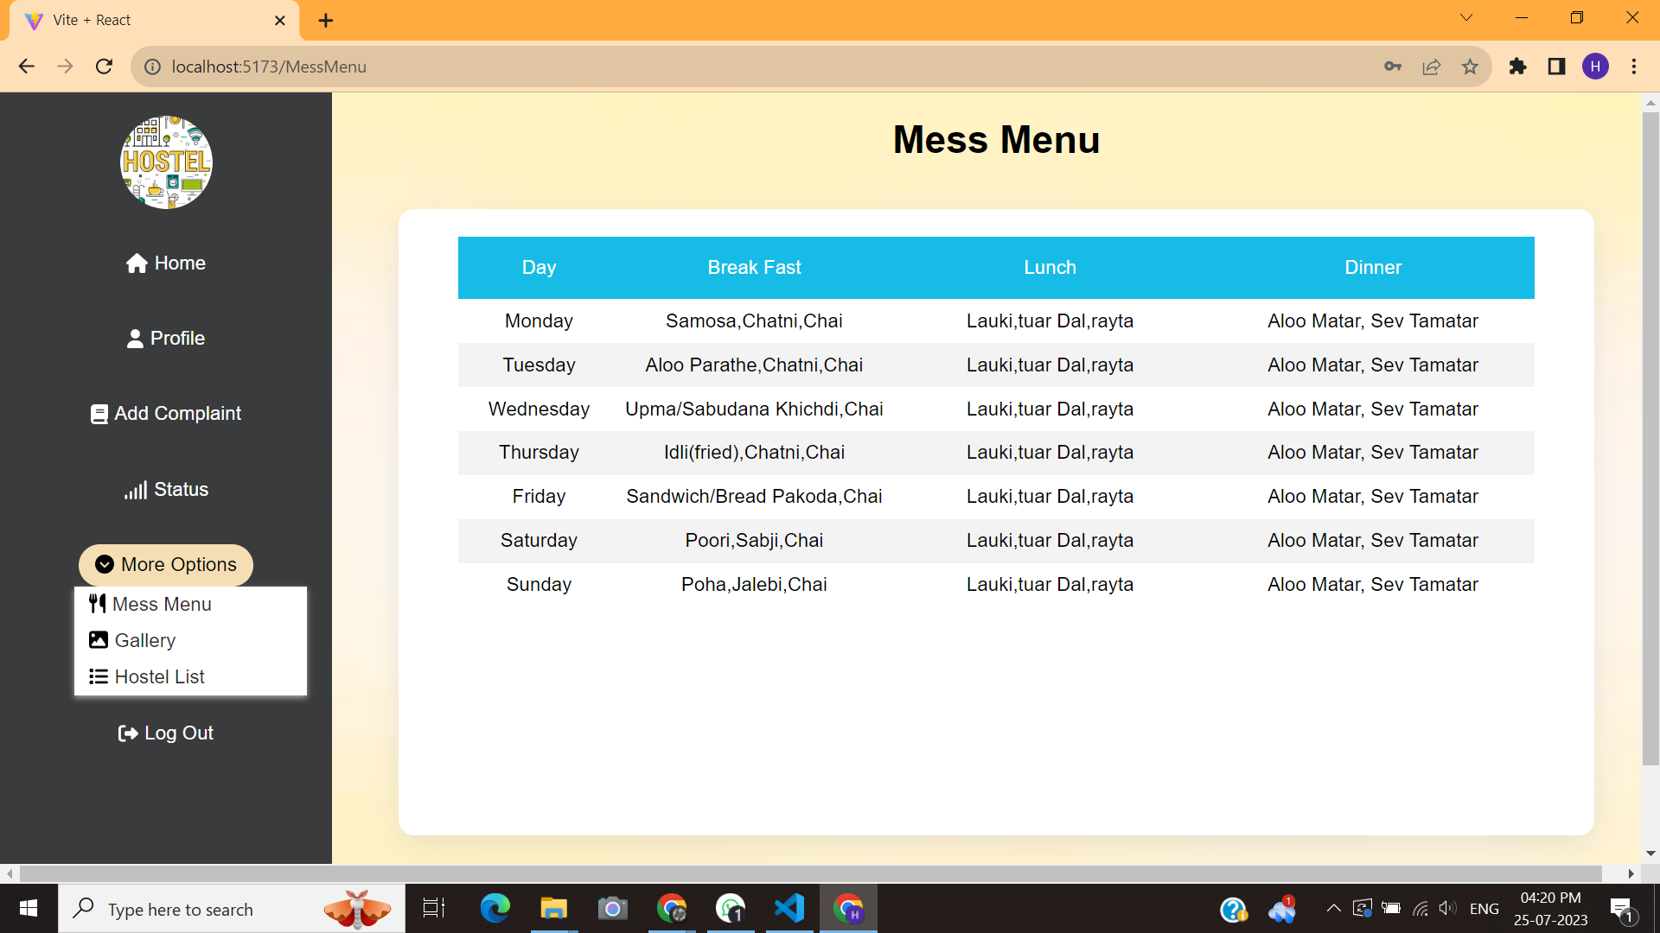Click the Add Complaint document icon

[99, 413]
